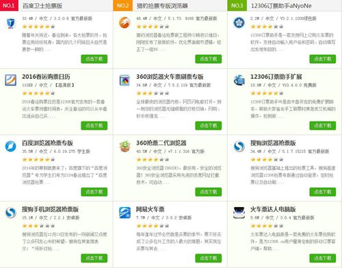
Task: Click the red NO.1 rank badge
Action: pos(9,5)
